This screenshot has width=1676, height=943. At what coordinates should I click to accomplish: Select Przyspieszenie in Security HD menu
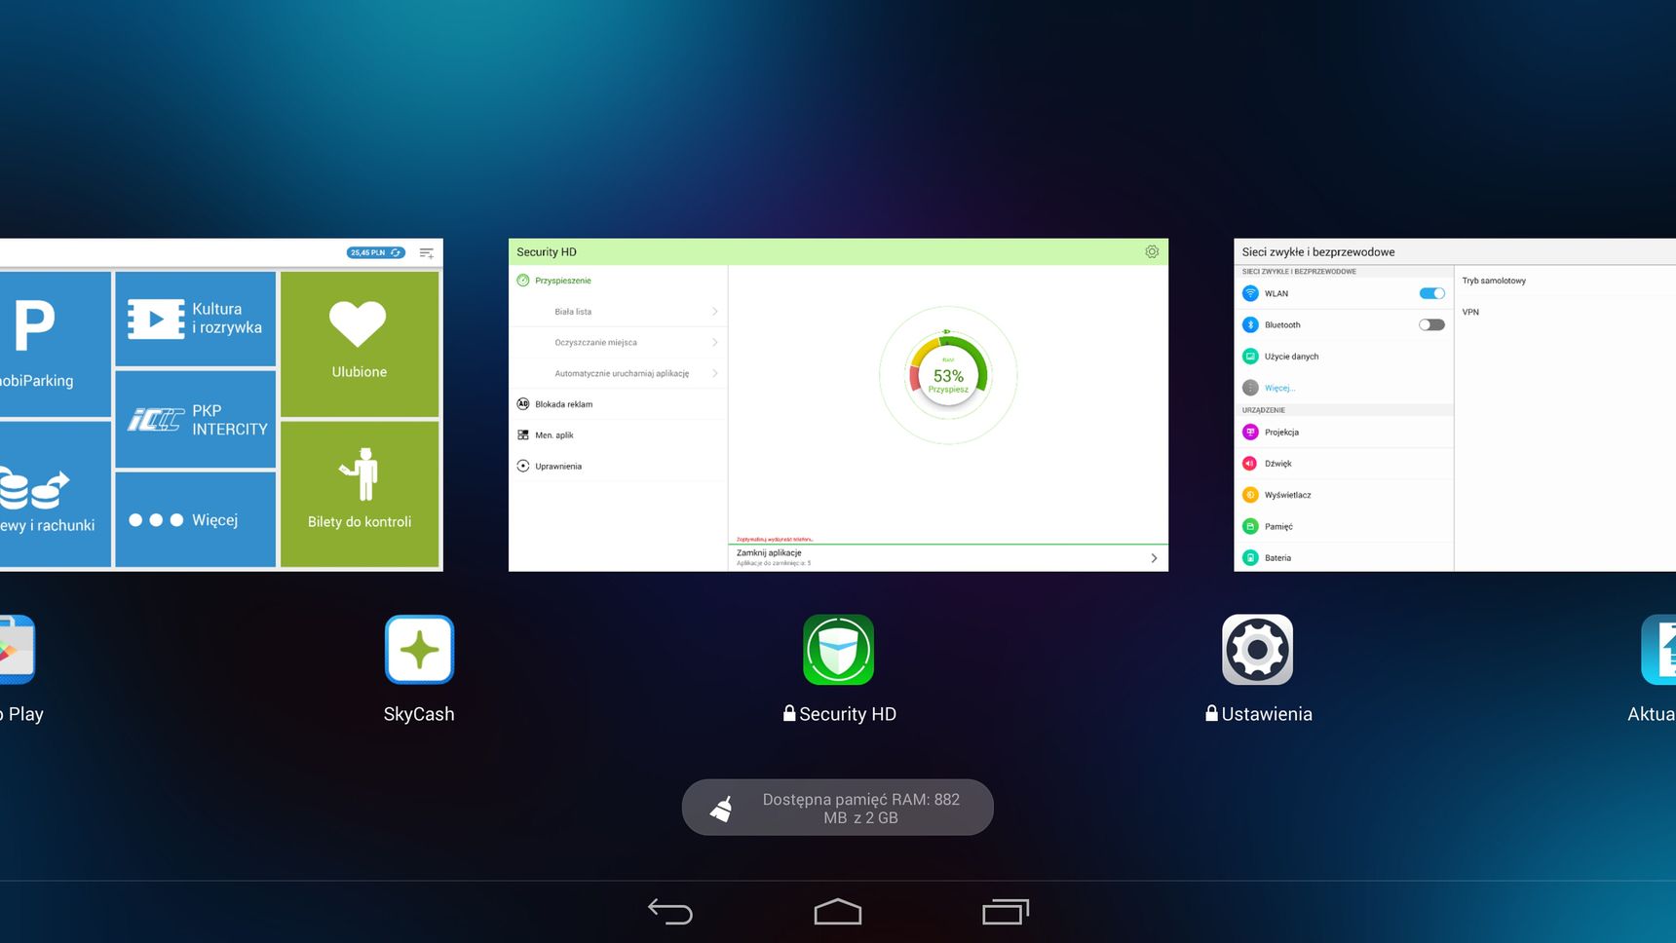(618, 281)
